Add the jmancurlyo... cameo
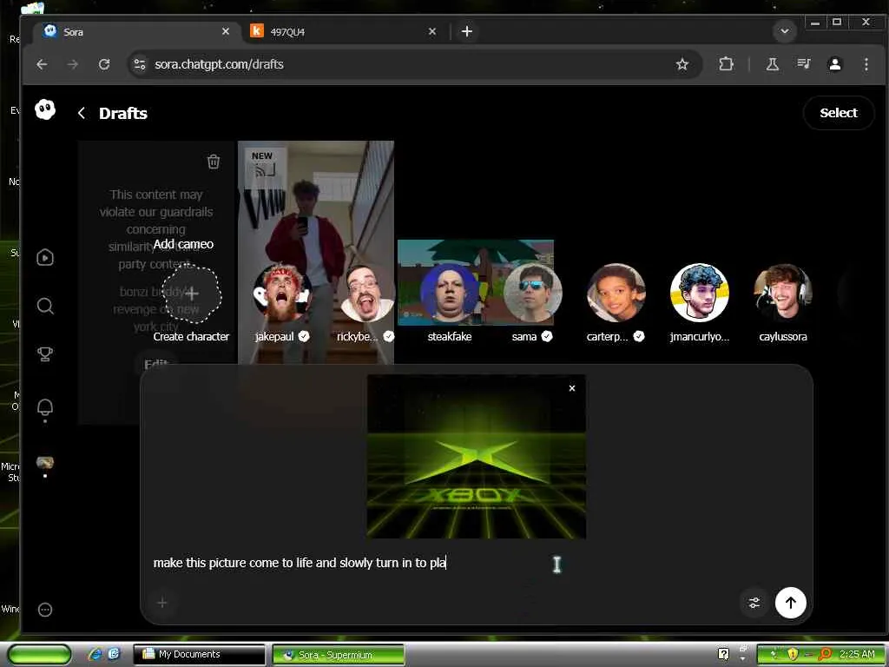The image size is (889, 667). click(699, 294)
